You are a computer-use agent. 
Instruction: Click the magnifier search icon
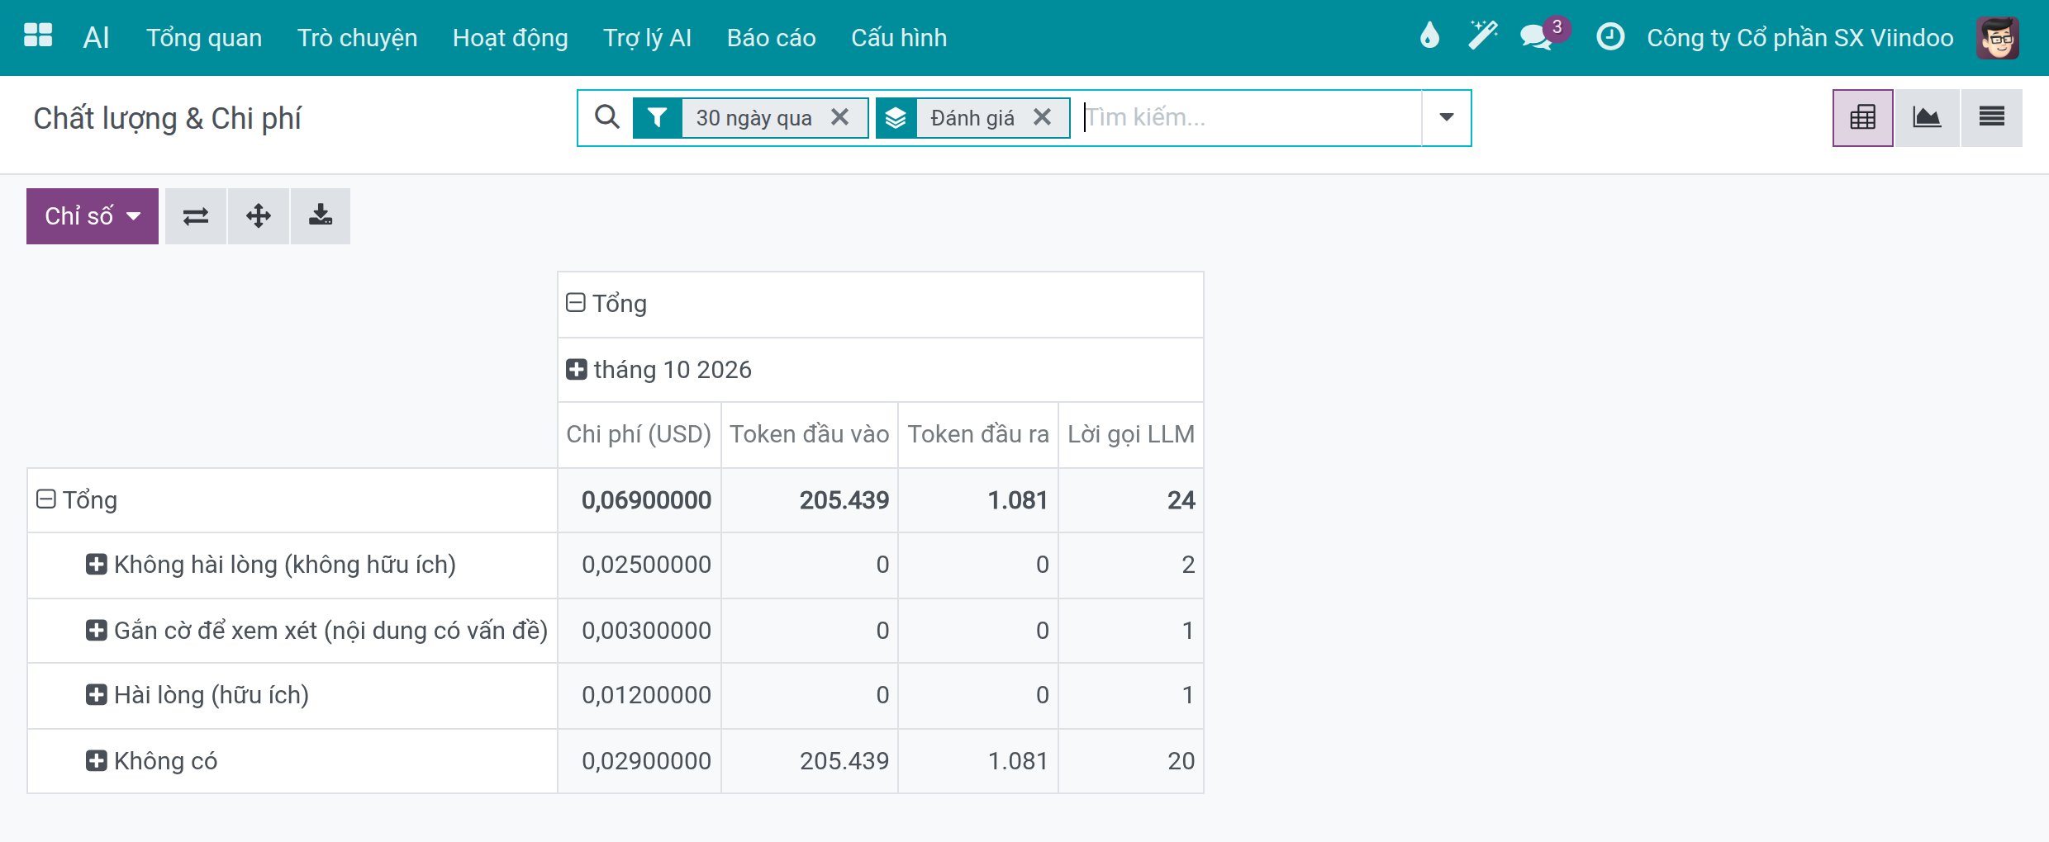point(607,117)
